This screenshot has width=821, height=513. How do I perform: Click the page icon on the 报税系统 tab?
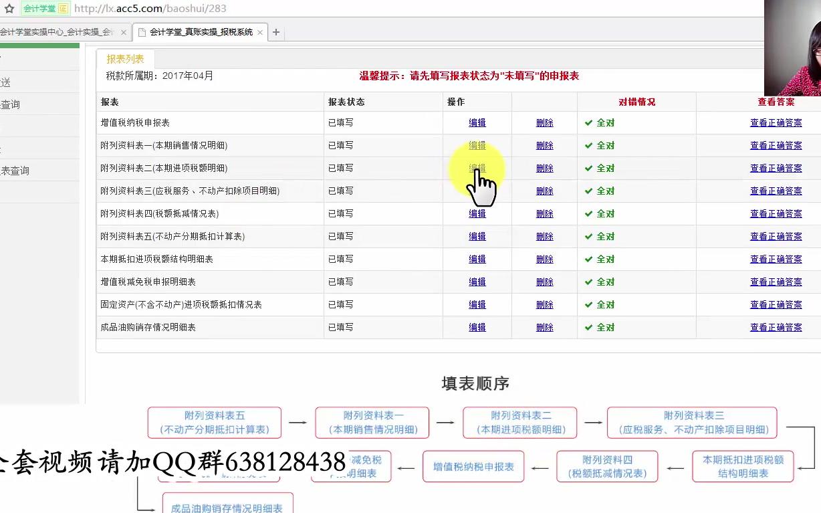(142, 31)
